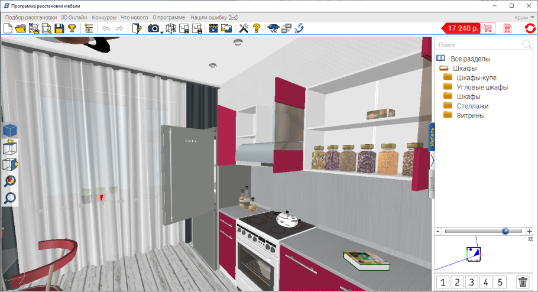Switch to the Декор side tab
The height and width of the screenshot is (292, 538).
431,184
